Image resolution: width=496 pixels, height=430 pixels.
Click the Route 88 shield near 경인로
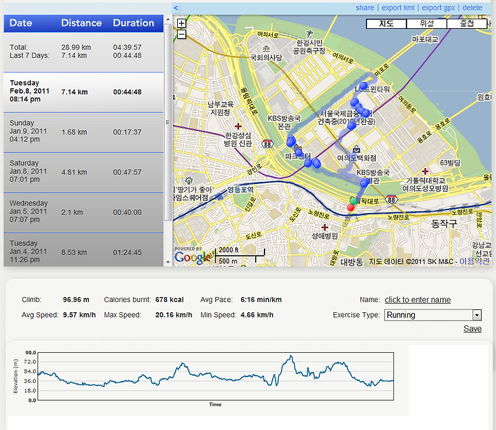pyautogui.click(x=267, y=144)
